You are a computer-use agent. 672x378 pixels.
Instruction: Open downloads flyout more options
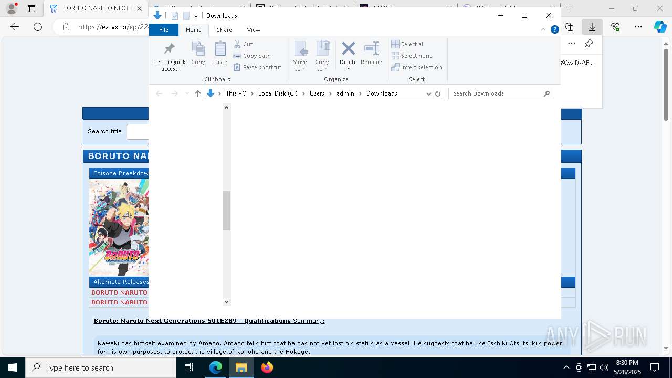point(572,44)
